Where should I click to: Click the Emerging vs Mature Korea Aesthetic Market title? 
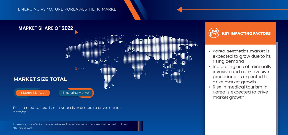click(68, 9)
